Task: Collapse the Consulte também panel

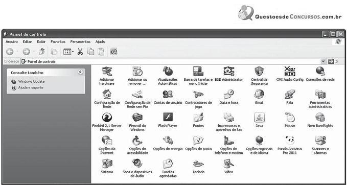Action: click(x=80, y=72)
